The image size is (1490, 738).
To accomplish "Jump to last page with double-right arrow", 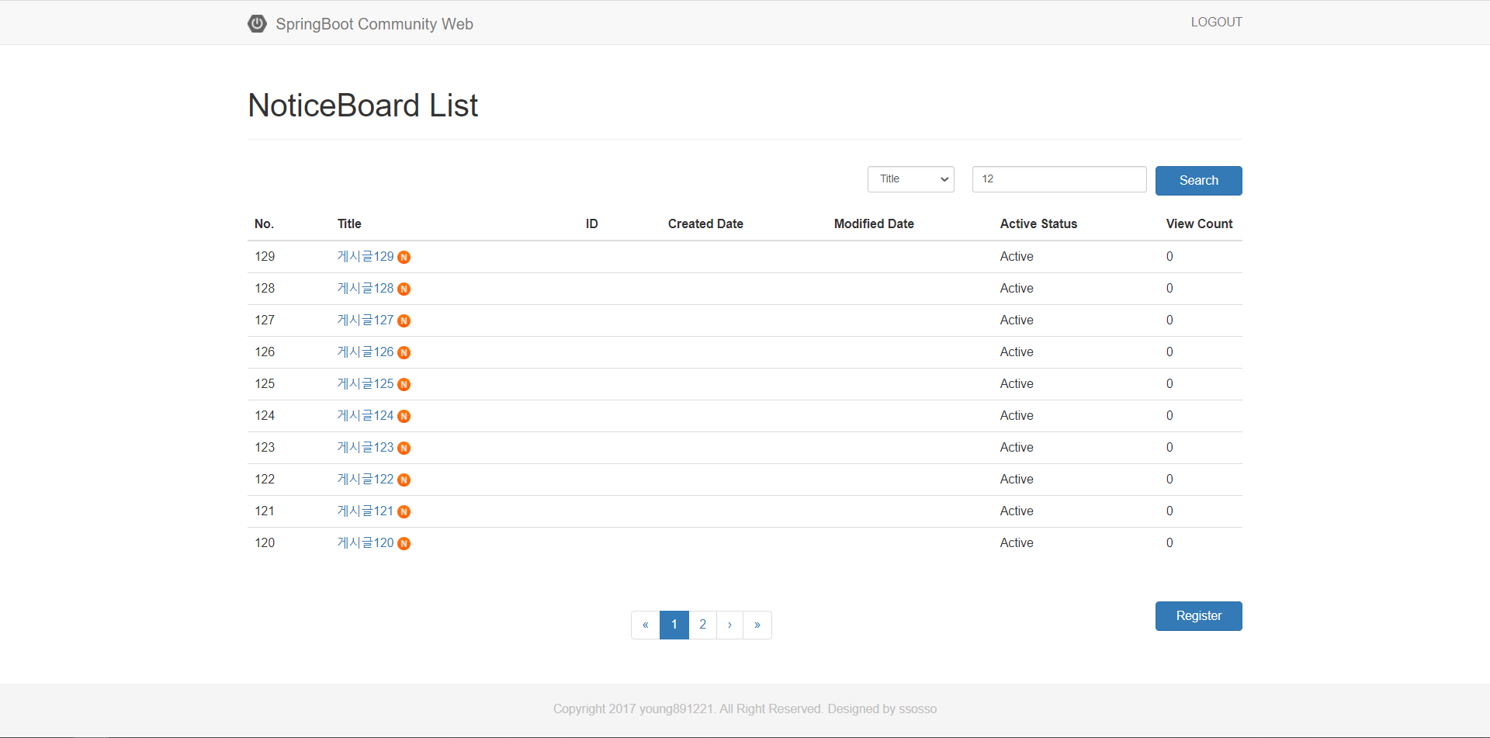I will click(x=757, y=625).
